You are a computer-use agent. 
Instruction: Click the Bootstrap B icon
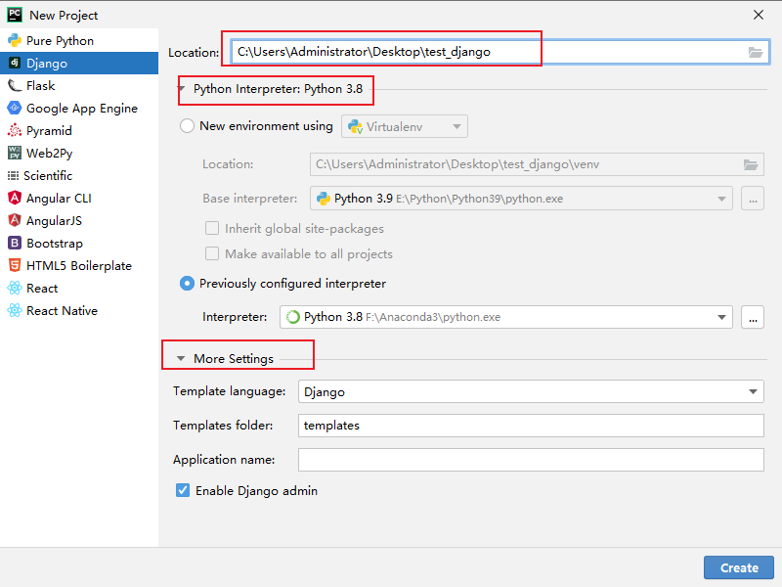coord(15,243)
